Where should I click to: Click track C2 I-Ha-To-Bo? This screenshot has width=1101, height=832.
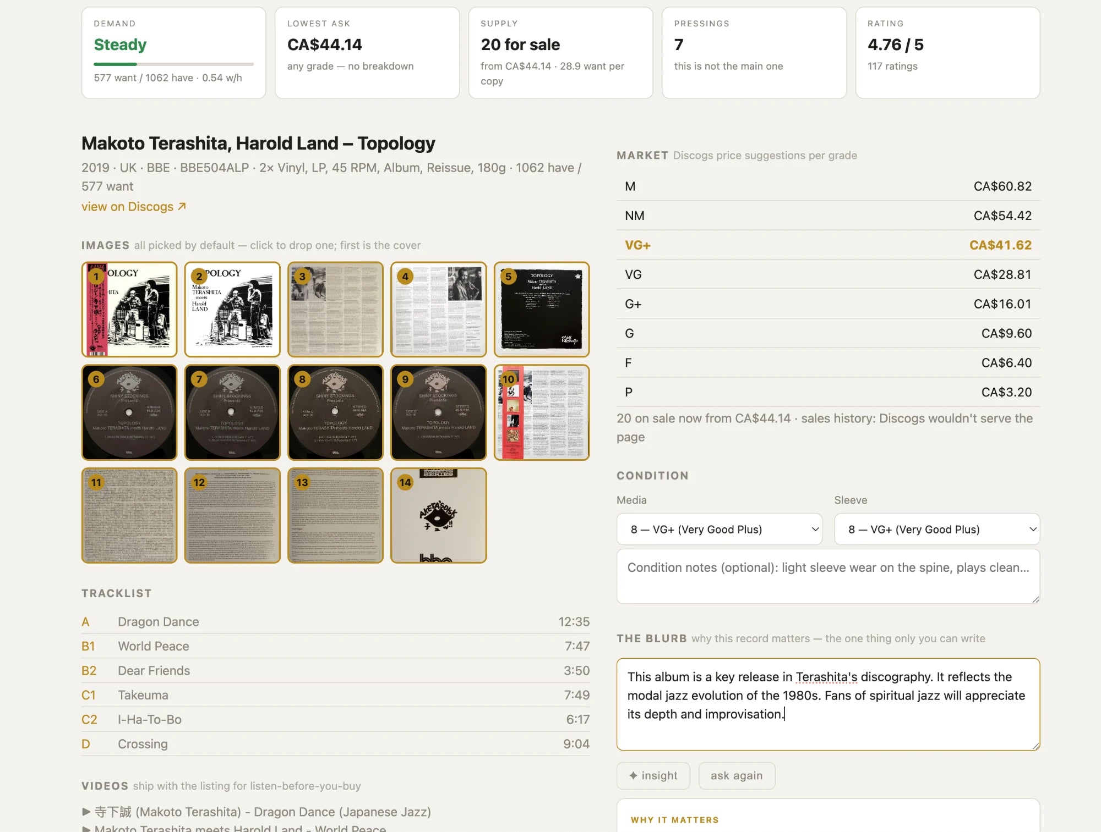335,719
